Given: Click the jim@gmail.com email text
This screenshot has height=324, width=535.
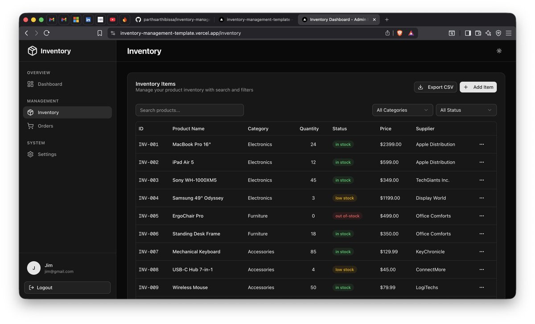Looking at the screenshot, I should tap(59, 271).
